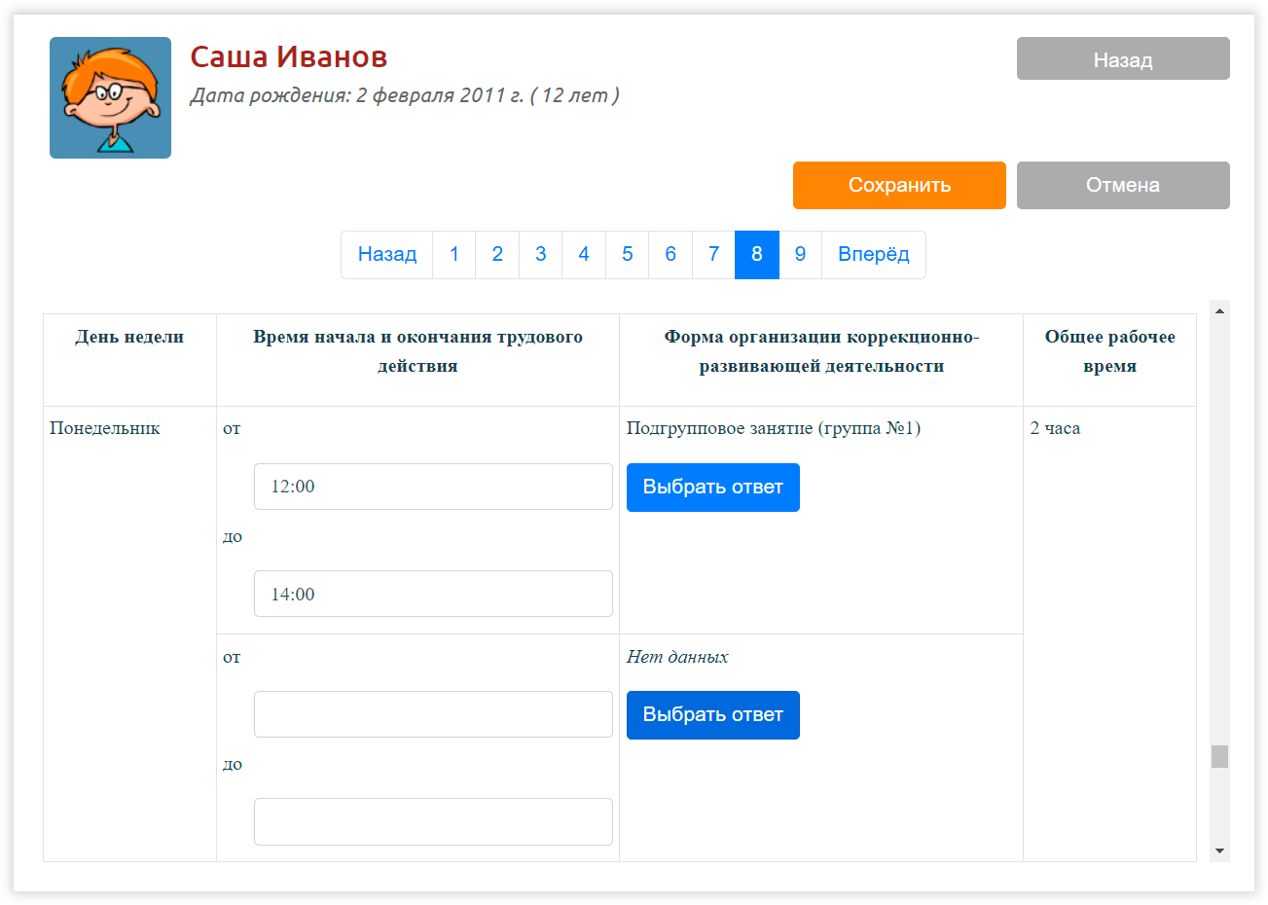
Task: Click the start time field showing 12:00
Action: point(433,487)
